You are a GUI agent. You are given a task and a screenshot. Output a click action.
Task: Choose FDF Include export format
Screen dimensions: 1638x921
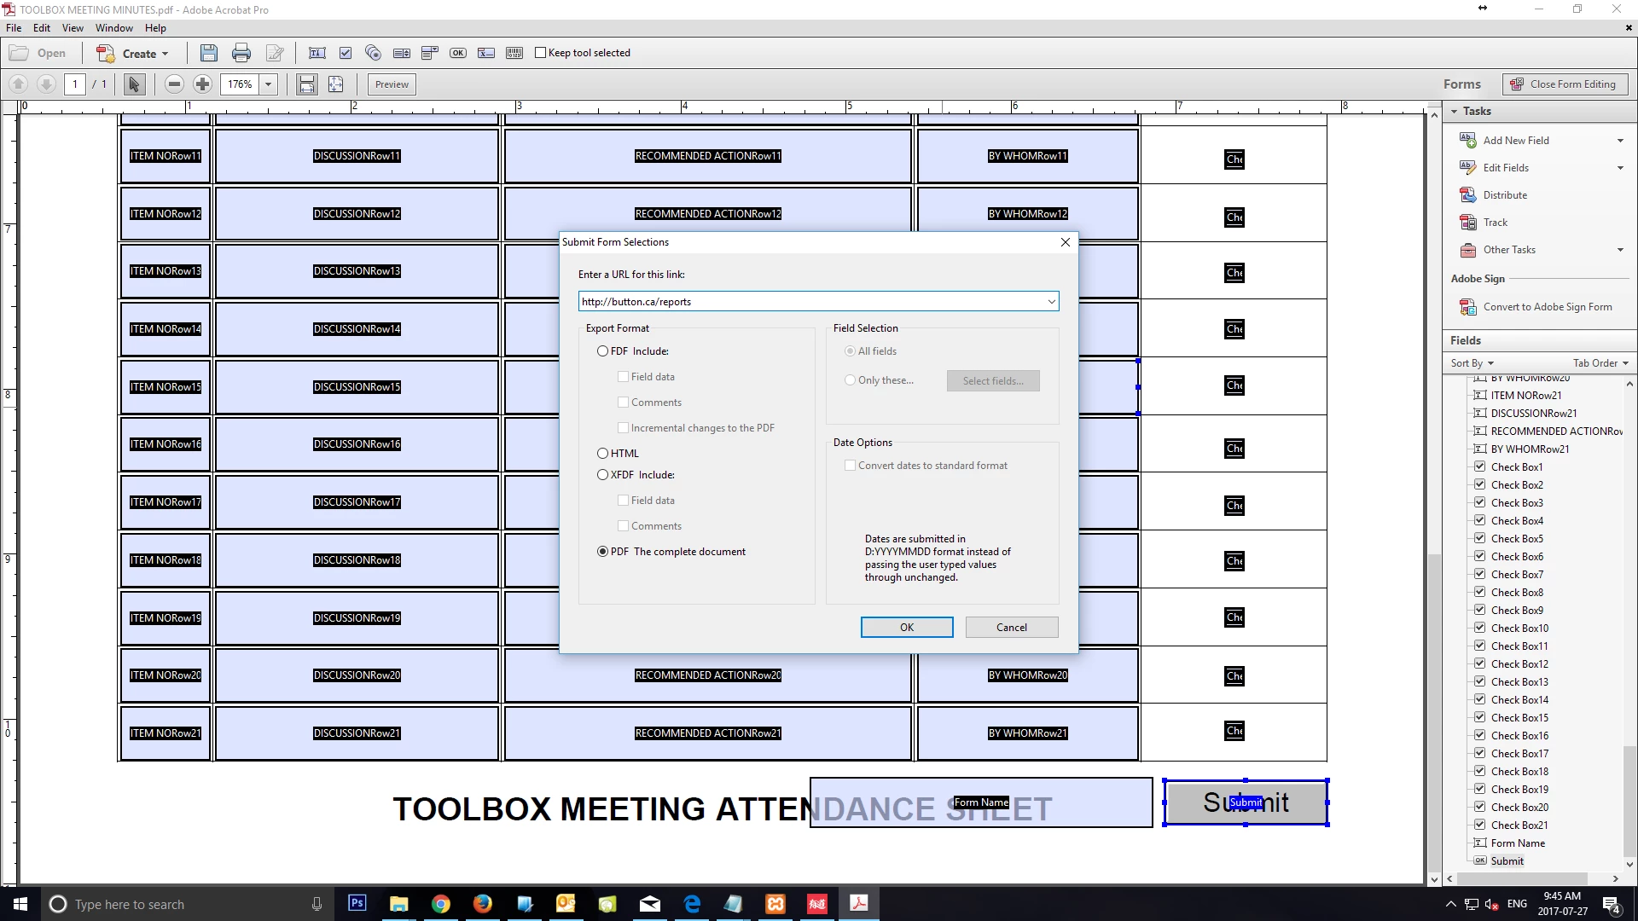[603, 351]
